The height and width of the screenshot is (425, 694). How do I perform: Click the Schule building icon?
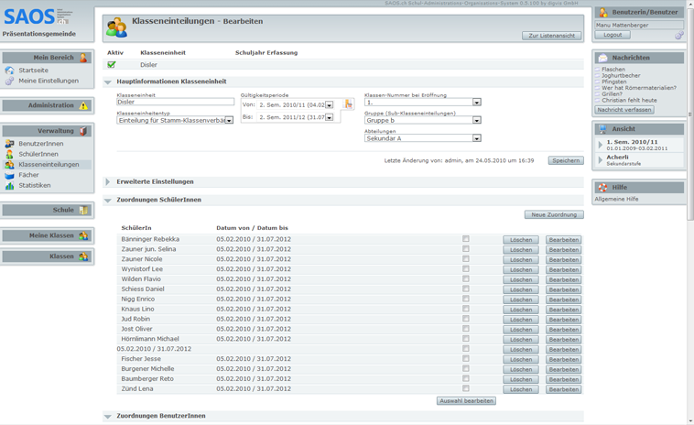pyautogui.click(x=83, y=210)
